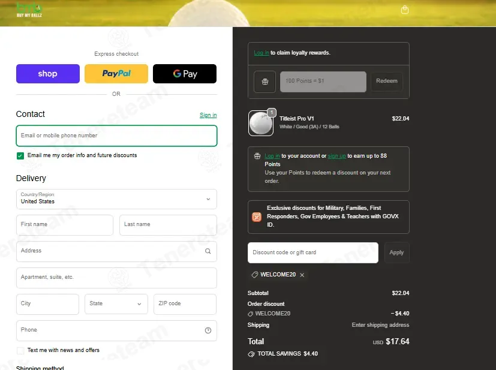Click the Buy My Ballz logo
The image size is (496, 370).
click(29, 10)
